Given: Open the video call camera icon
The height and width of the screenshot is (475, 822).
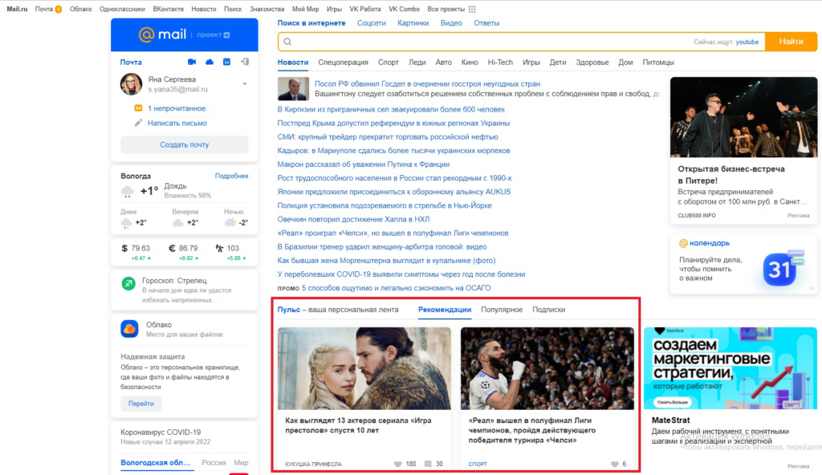Looking at the screenshot, I should [x=192, y=62].
